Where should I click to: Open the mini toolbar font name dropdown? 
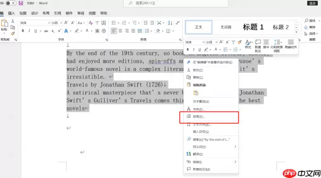[x=203, y=42]
